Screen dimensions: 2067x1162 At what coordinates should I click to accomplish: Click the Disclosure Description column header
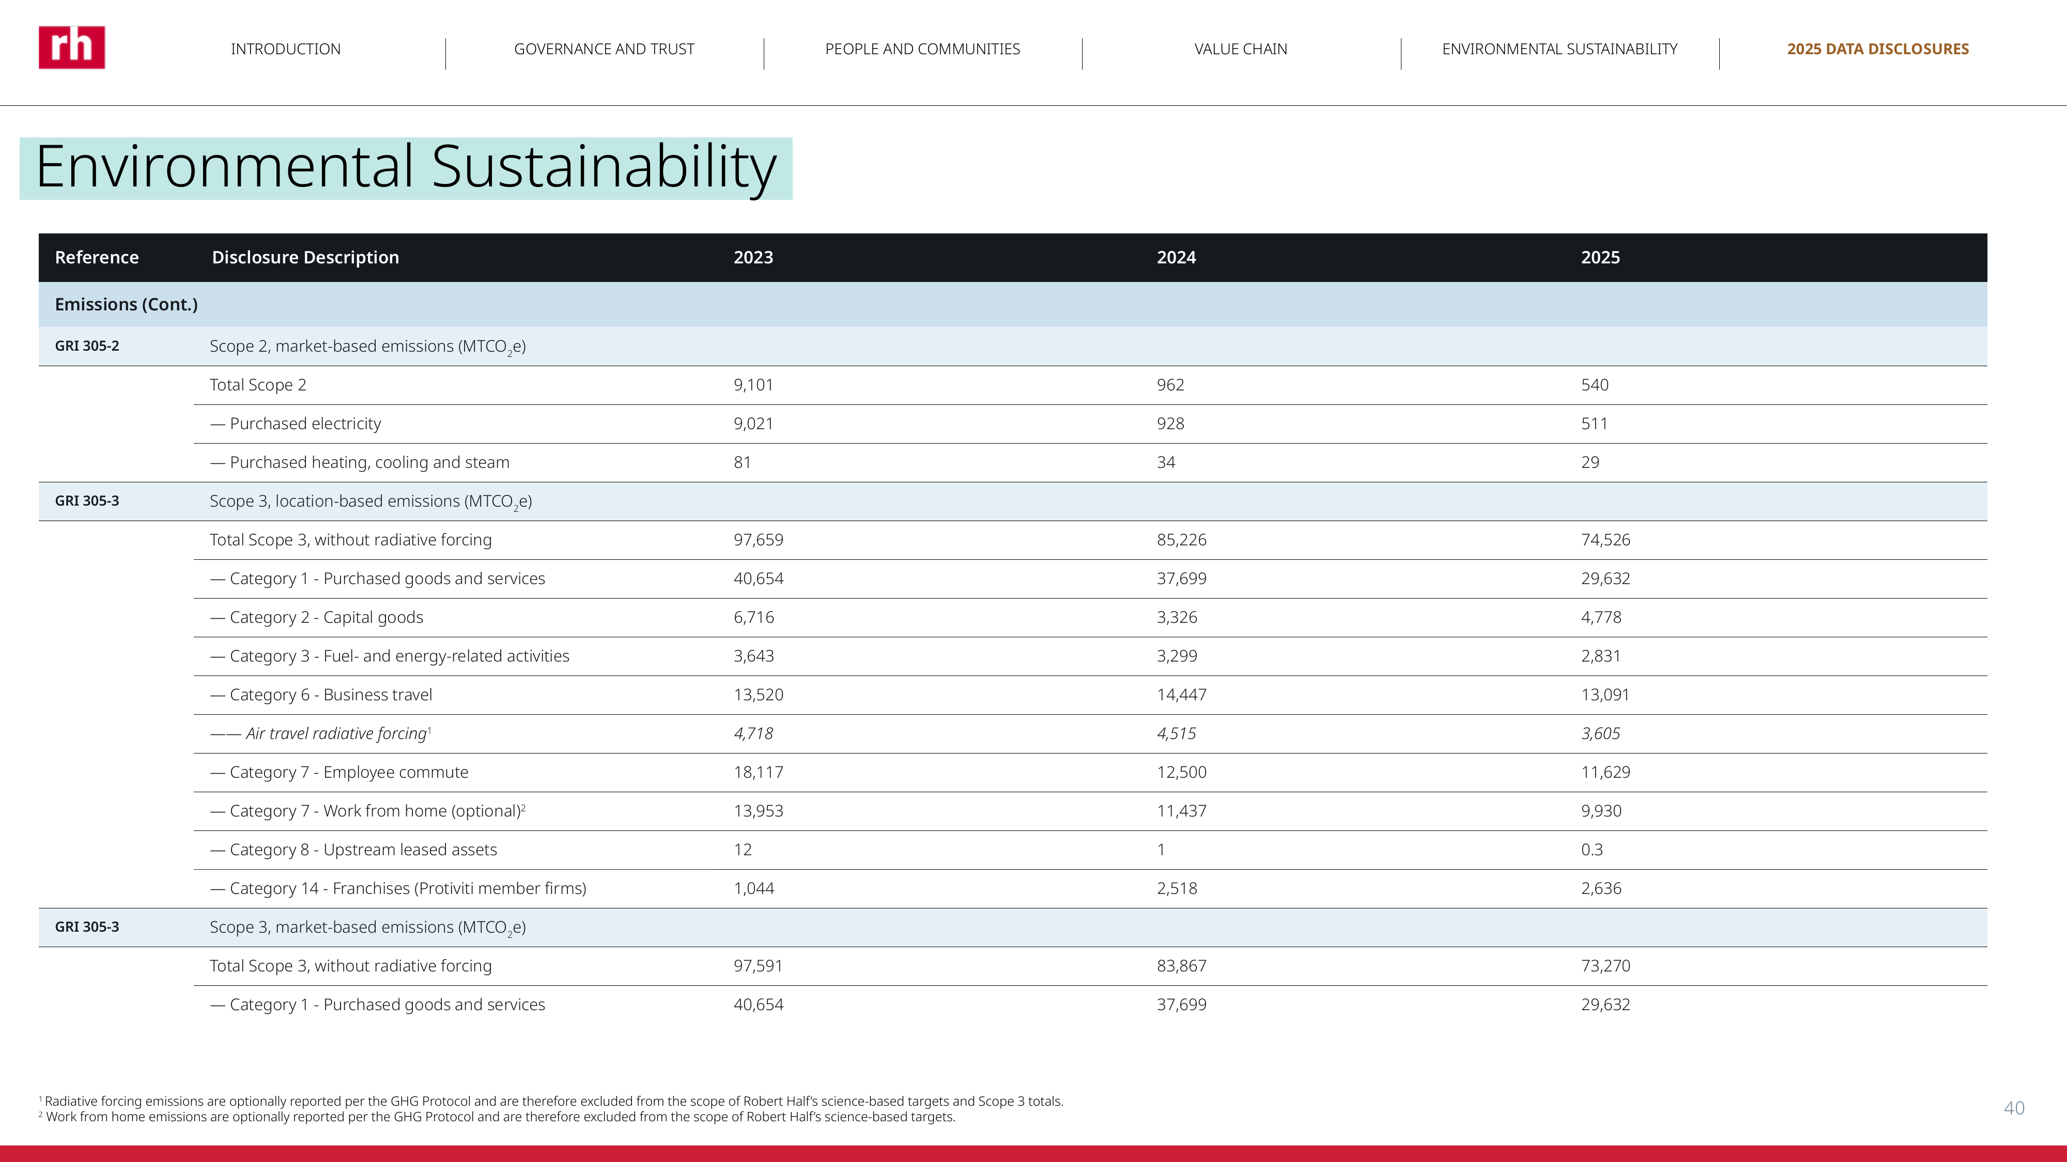[x=305, y=257]
